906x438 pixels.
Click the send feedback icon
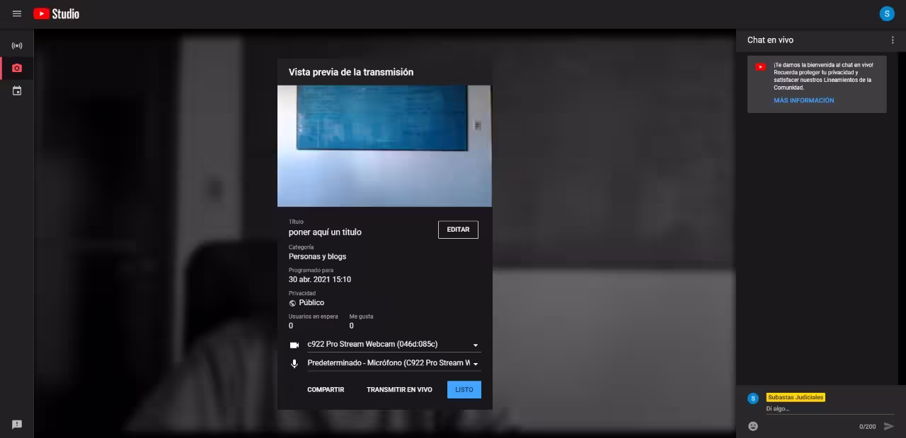pyautogui.click(x=17, y=425)
